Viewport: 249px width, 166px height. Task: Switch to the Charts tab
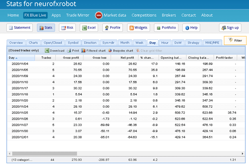tap(34, 43)
